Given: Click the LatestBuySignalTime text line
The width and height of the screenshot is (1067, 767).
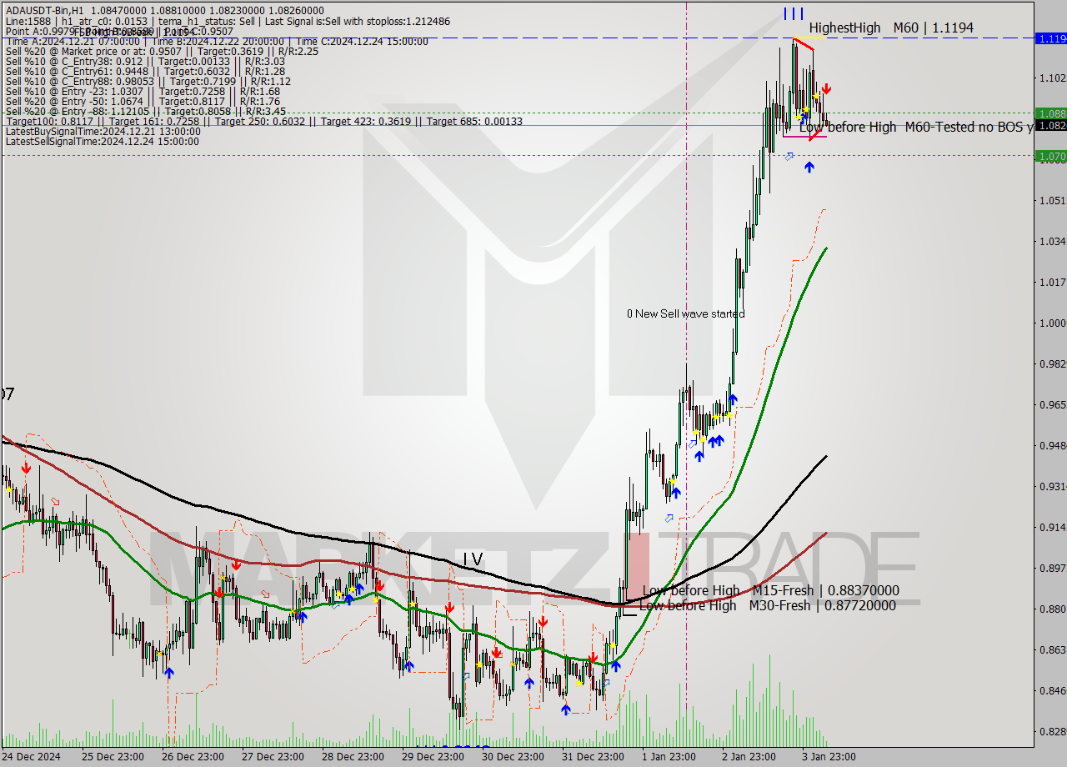Looking at the screenshot, I should [103, 131].
